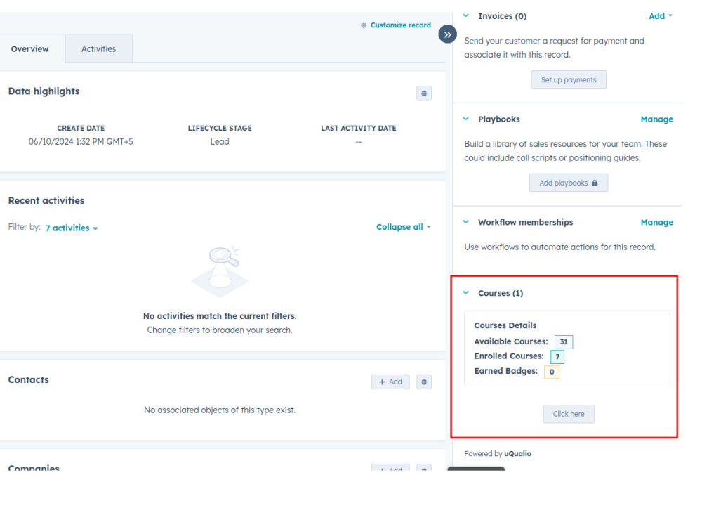Viewport: 702px width, 527px height.
Task: Open the 7 activities filter dropdown
Action: tap(72, 228)
